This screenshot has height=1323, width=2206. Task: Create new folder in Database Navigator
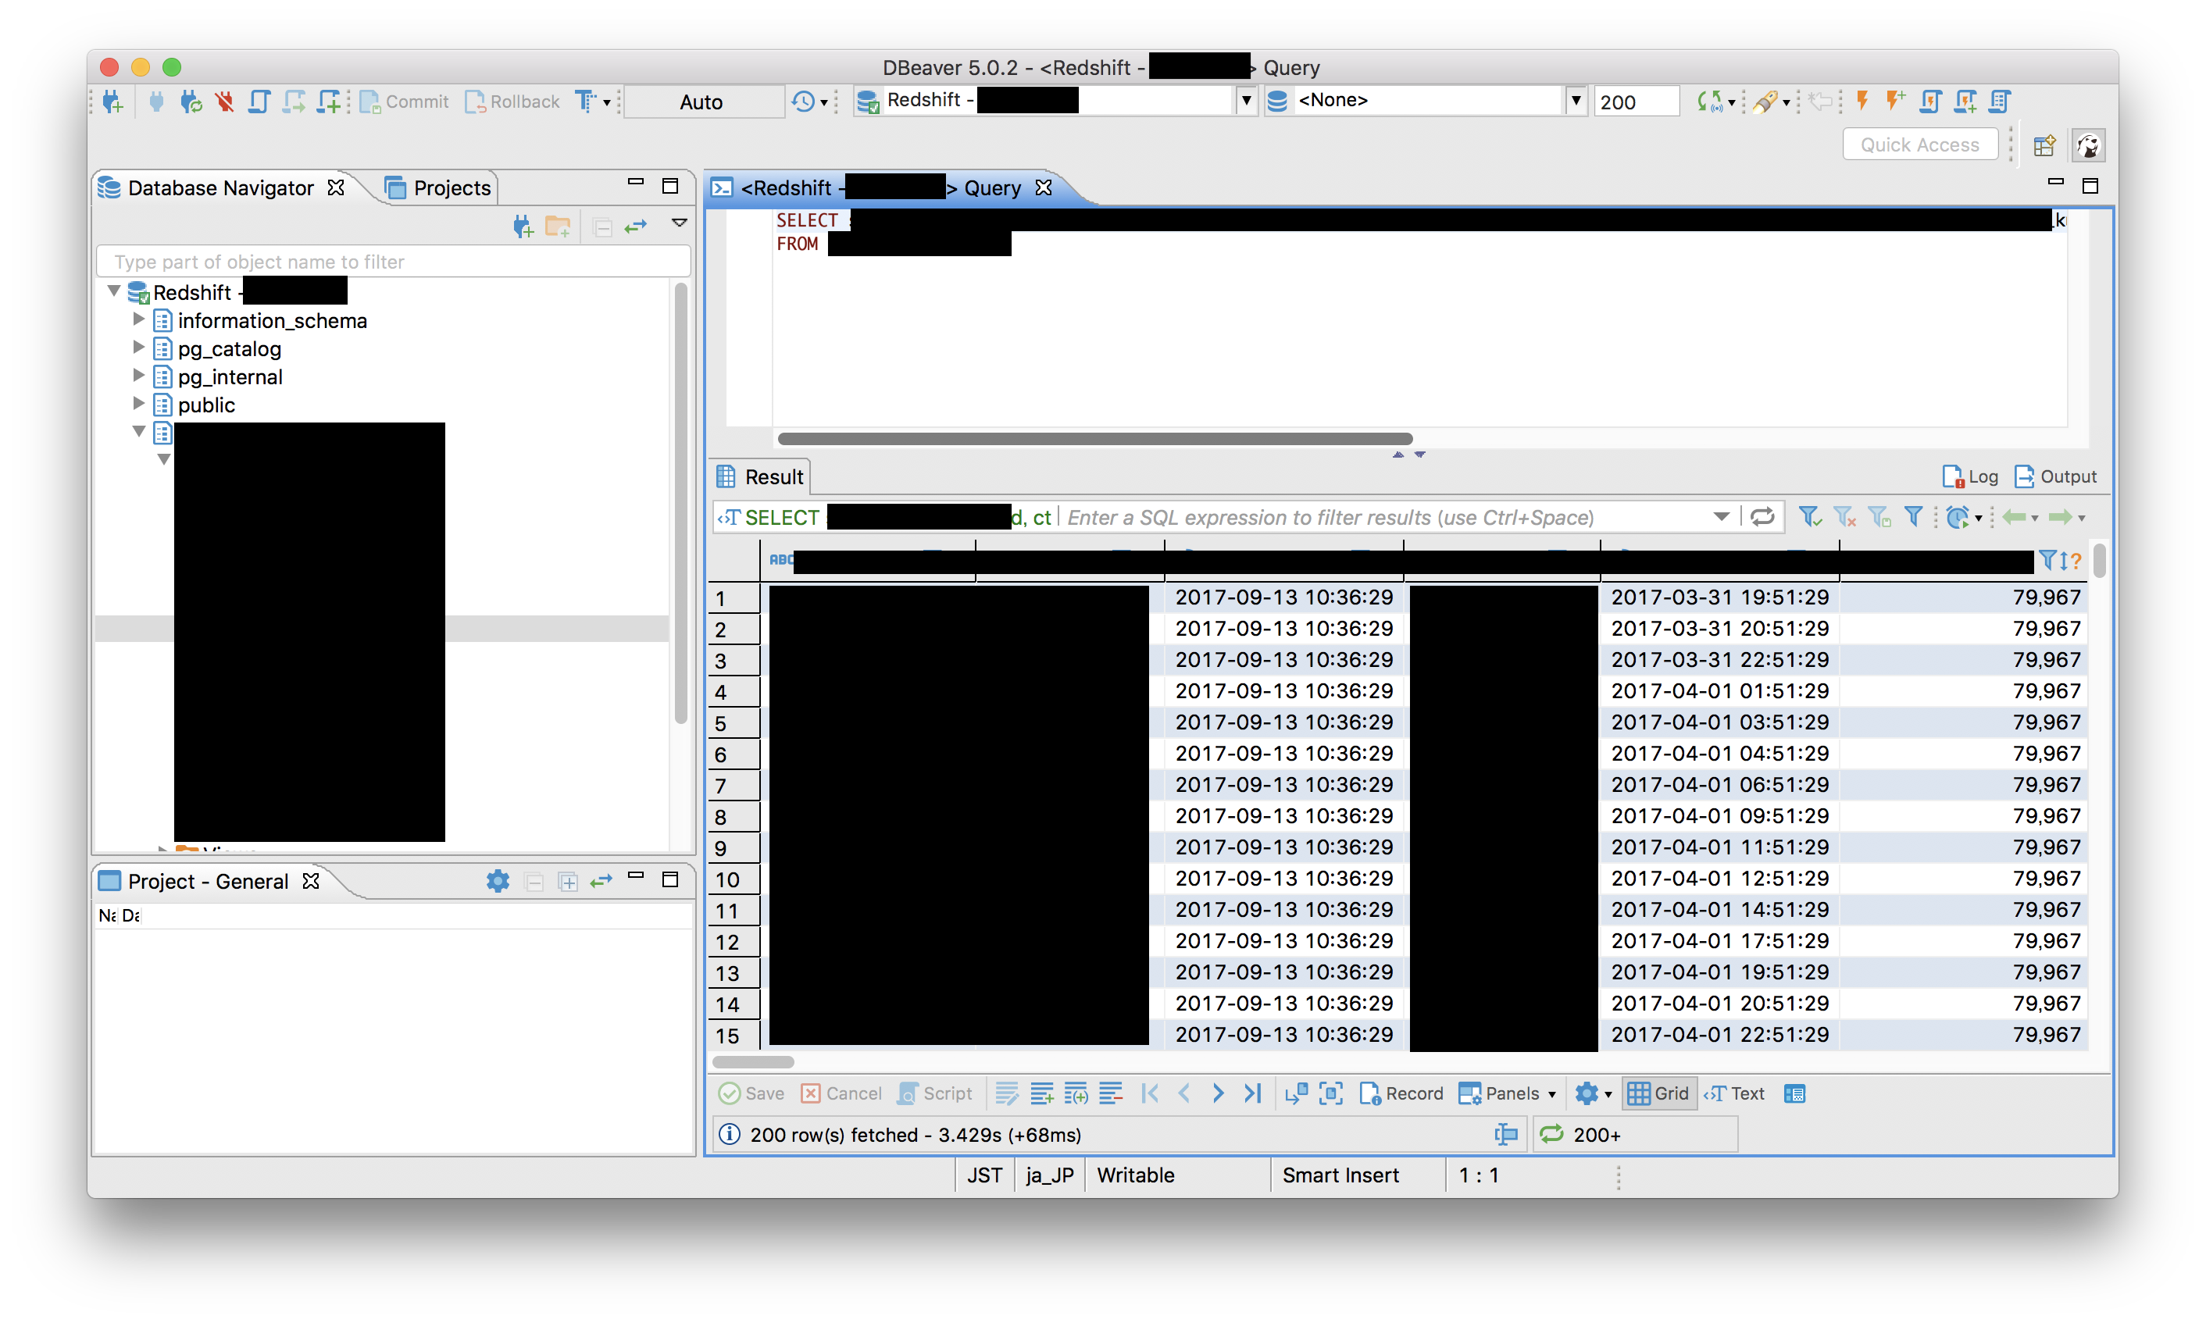point(559,226)
